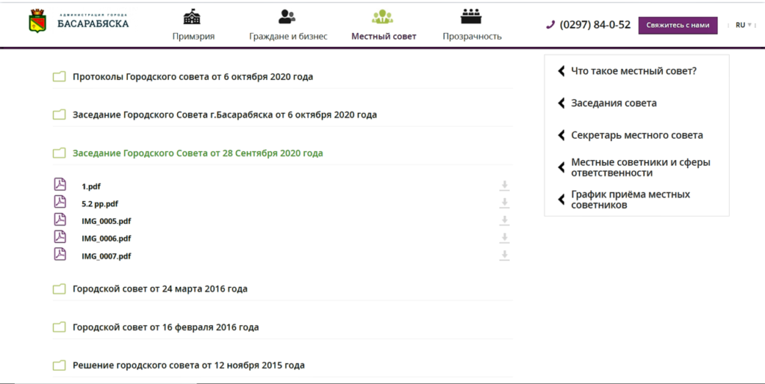Expand Протоколы Городского совета от 6 октября 2020
This screenshot has height=384, width=765.
(193, 77)
